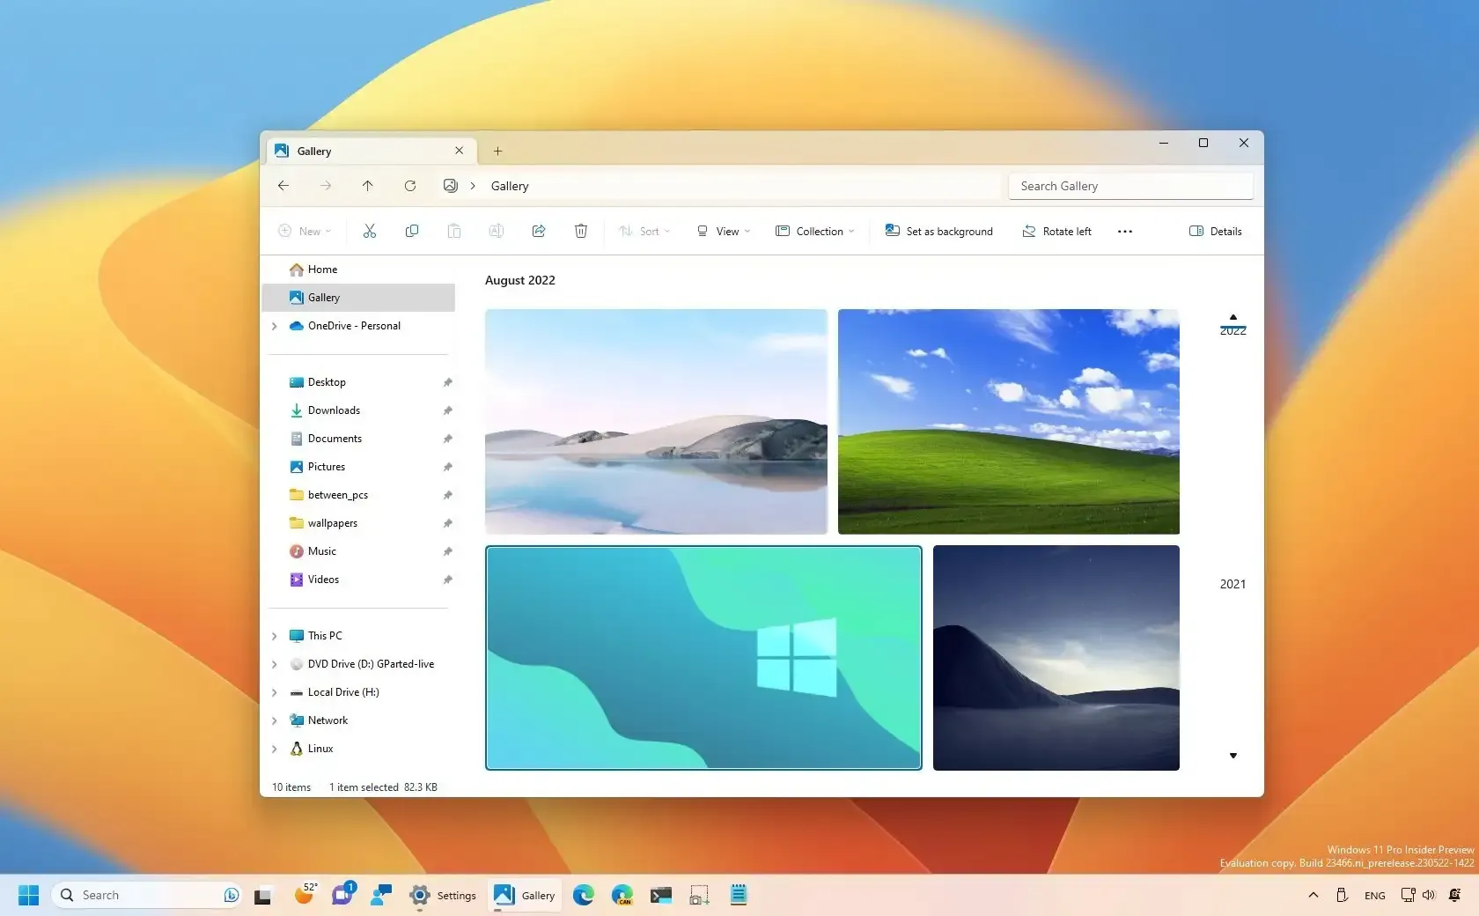Unpin the Pictures folder
Screen dimensions: 1479x916
point(447,467)
